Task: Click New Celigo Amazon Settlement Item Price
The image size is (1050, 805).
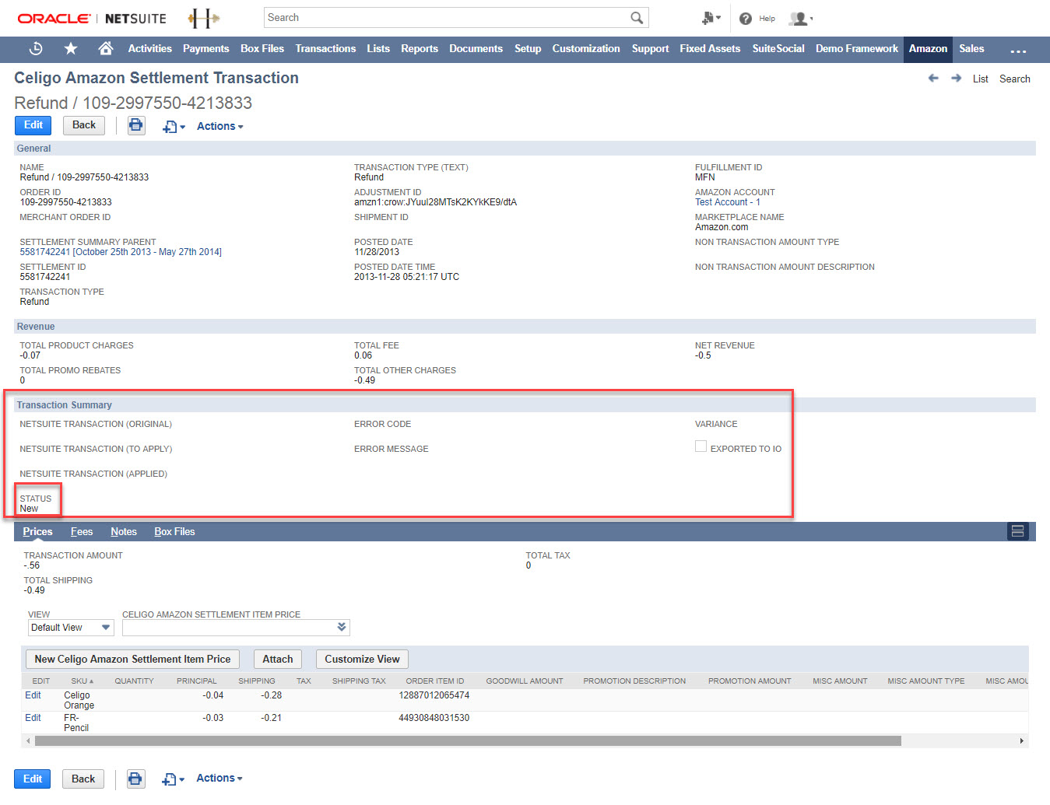Action: pos(132,659)
